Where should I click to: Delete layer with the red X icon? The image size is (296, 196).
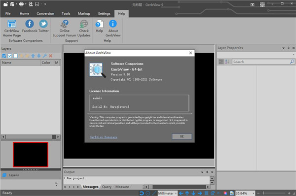coord(50,56)
